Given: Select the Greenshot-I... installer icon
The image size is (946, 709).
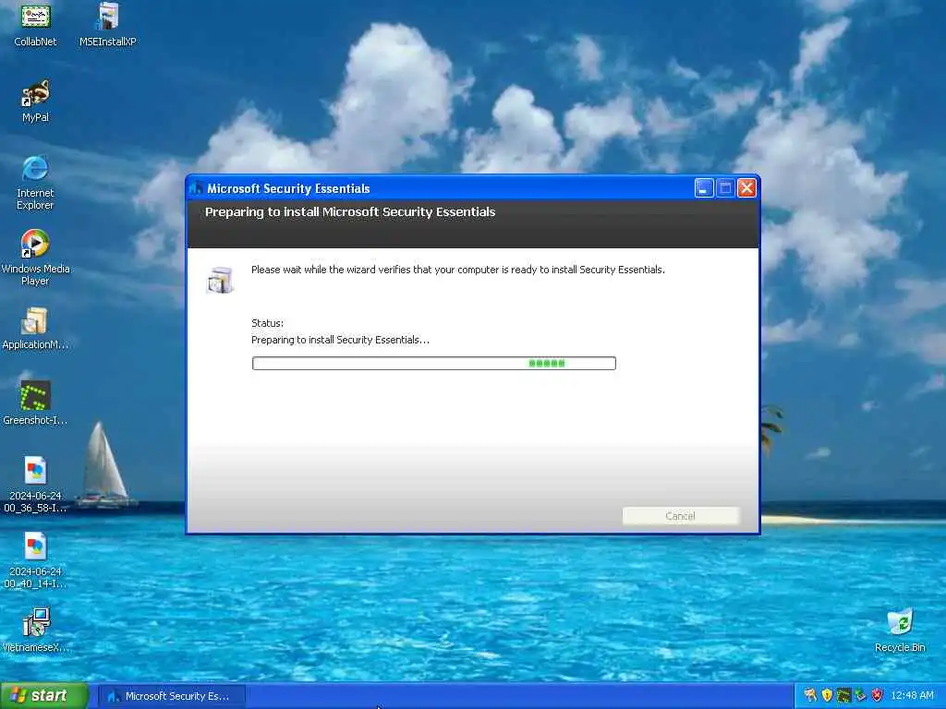Looking at the screenshot, I should 35,403.
